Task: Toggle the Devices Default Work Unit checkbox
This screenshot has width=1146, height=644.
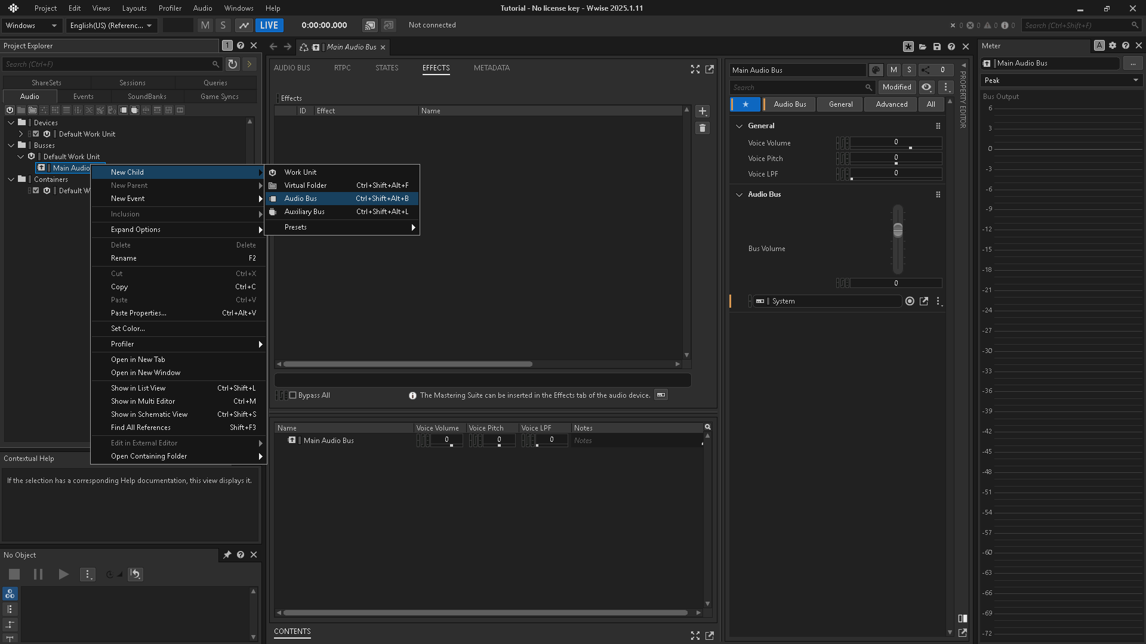Action: pos(36,134)
